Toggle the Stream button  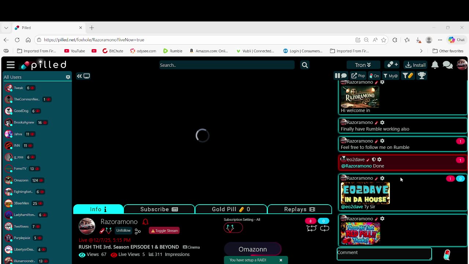pos(164,231)
